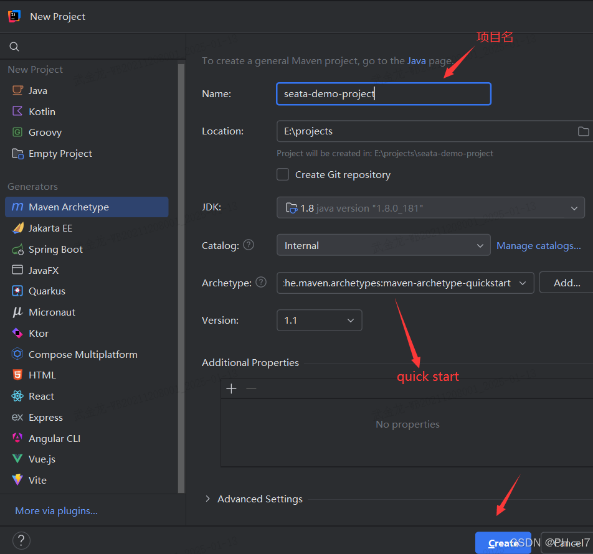This screenshot has width=593, height=554.
Task: Choose Spring Boot generator
Action: coord(87,250)
